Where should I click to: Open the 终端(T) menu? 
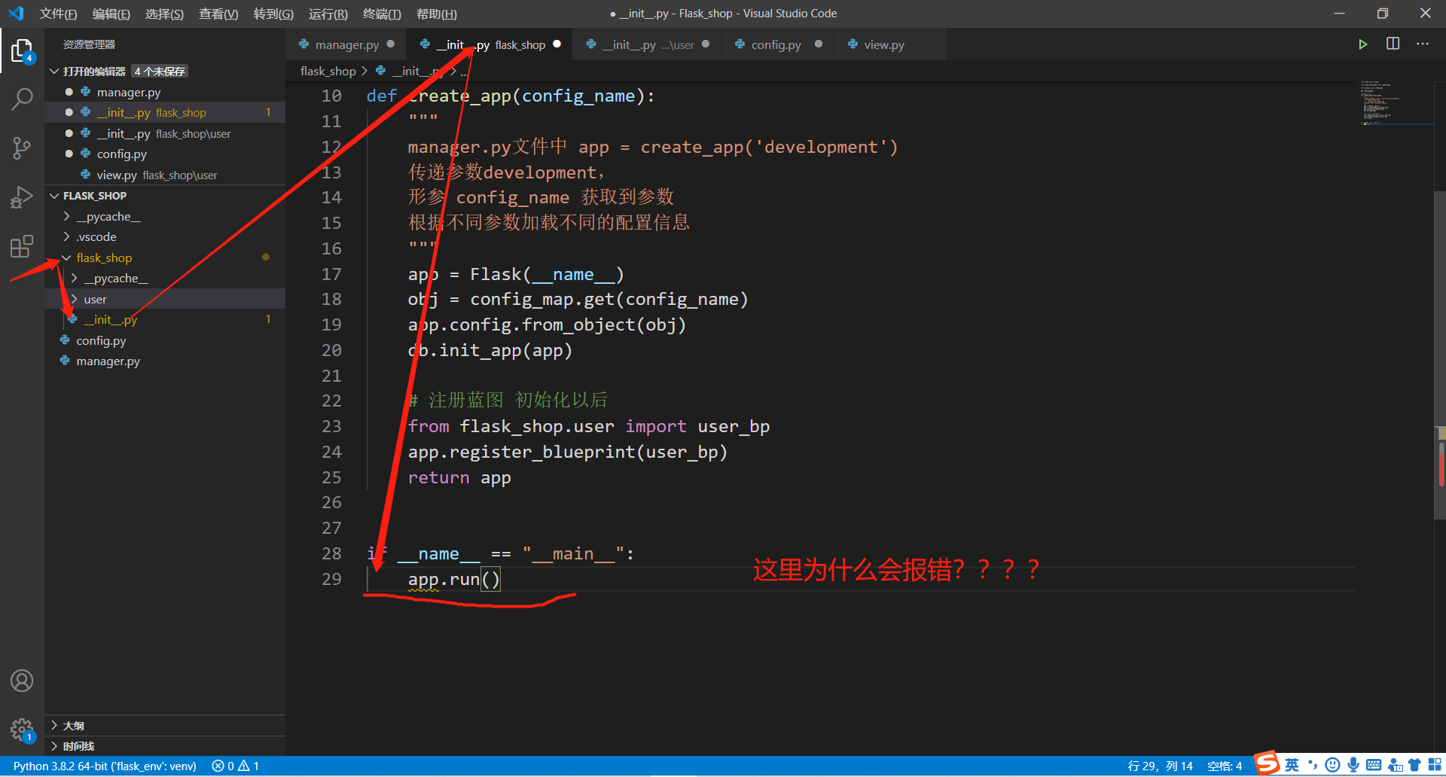coord(382,14)
